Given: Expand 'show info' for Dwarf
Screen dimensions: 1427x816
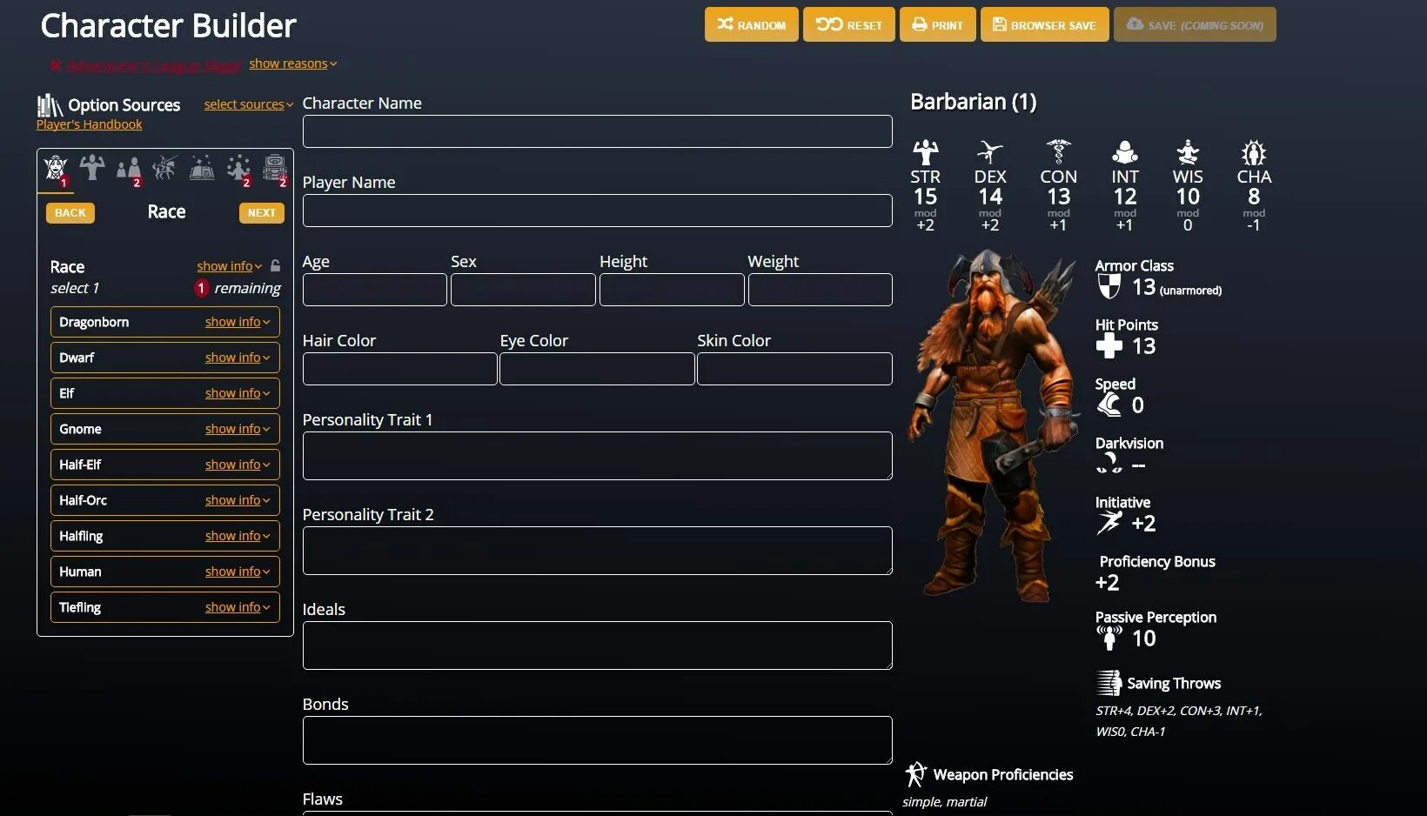Looking at the screenshot, I should click(238, 358).
